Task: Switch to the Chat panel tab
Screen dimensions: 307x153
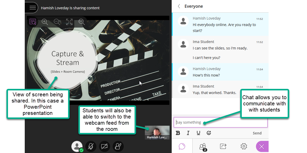Action: tap(182, 146)
